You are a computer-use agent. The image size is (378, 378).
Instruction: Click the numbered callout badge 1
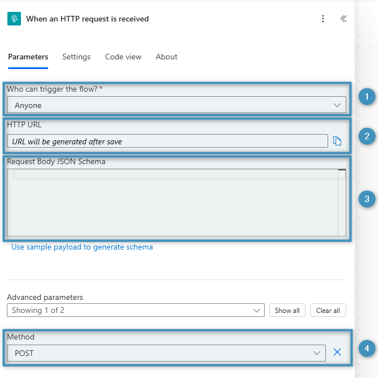367,97
